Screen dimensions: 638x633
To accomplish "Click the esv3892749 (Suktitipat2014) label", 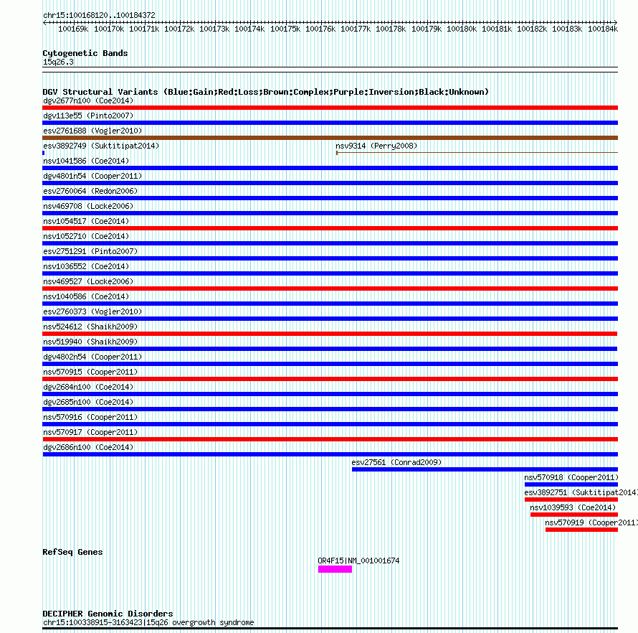I will point(101,146).
